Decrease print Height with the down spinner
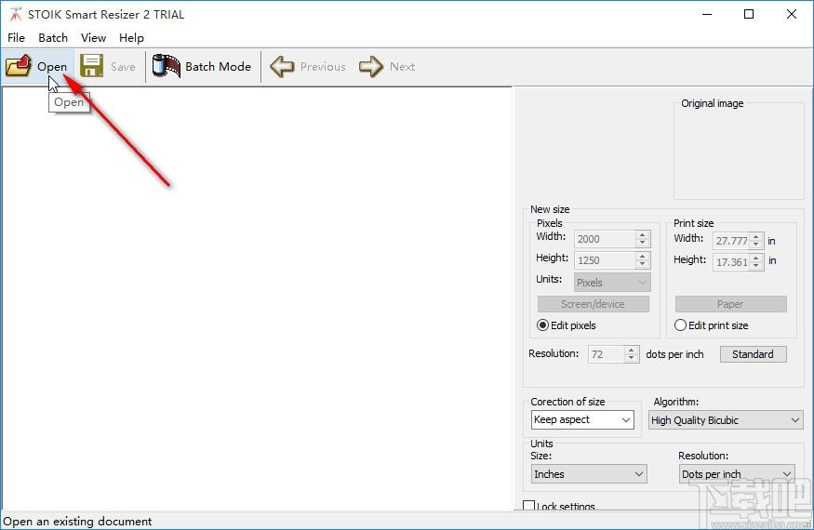This screenshot has width=814, height=530. (x=757, y=266)
